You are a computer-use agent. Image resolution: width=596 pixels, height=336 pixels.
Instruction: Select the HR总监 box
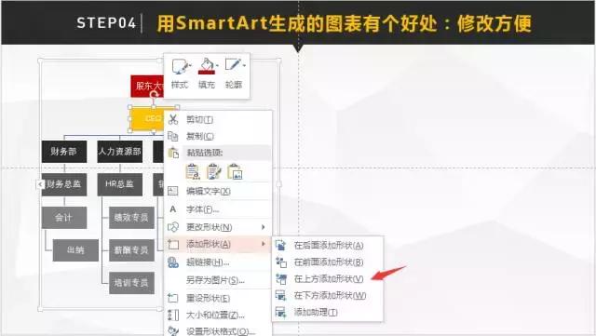click(120, 184)
